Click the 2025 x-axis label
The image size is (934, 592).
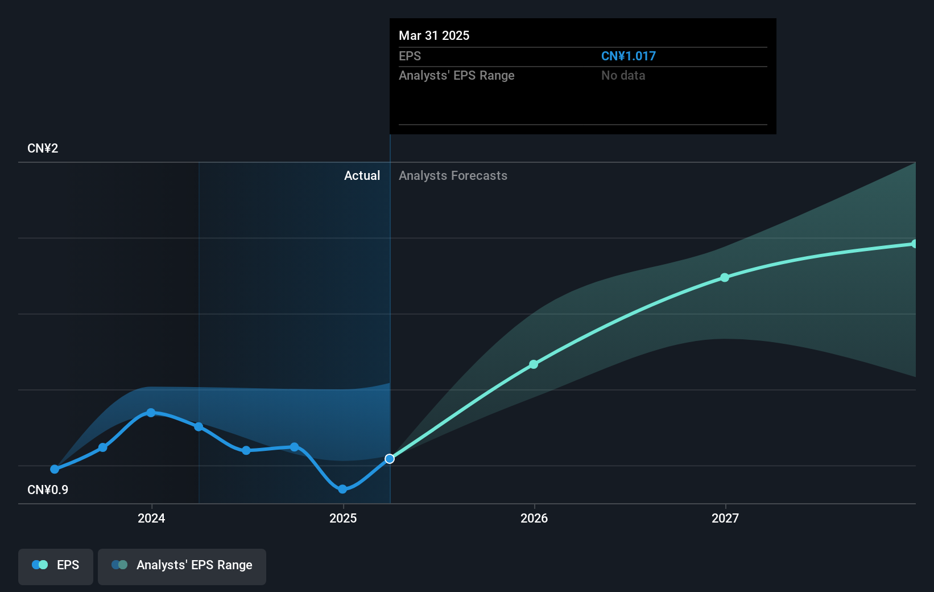coord(343,518)
